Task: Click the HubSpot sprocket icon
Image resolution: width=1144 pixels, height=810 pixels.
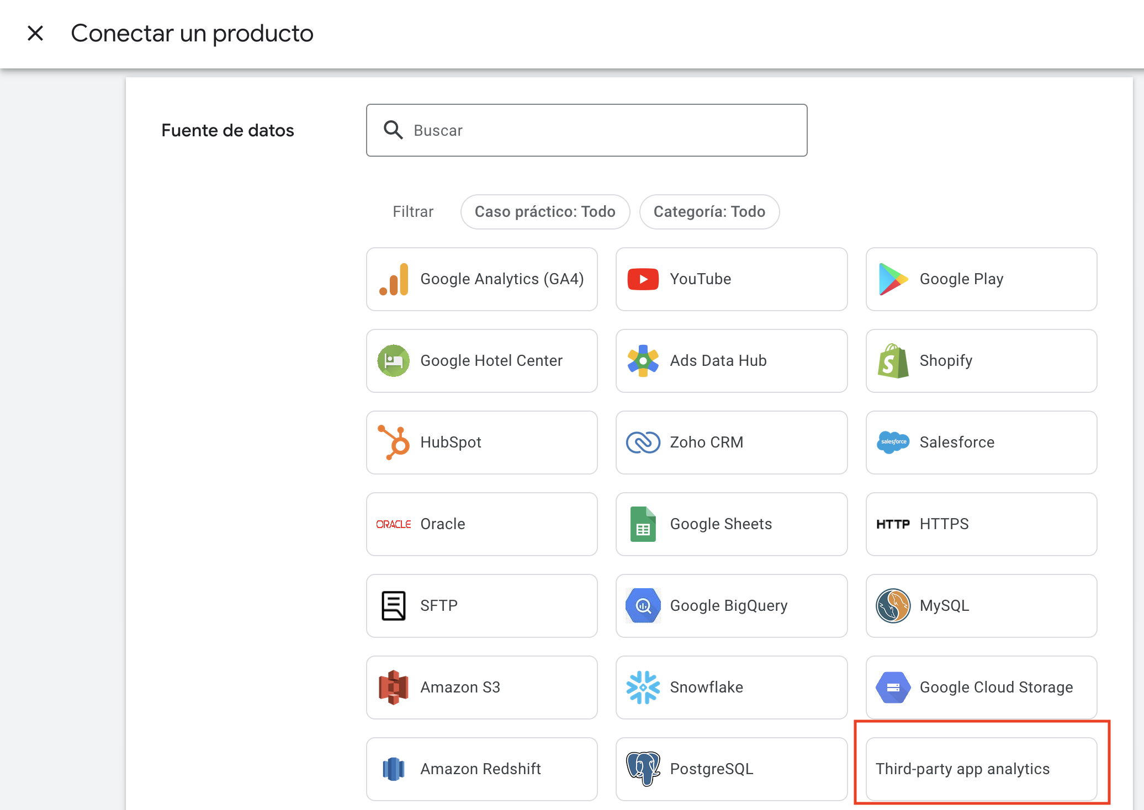Action: (394, 443)
